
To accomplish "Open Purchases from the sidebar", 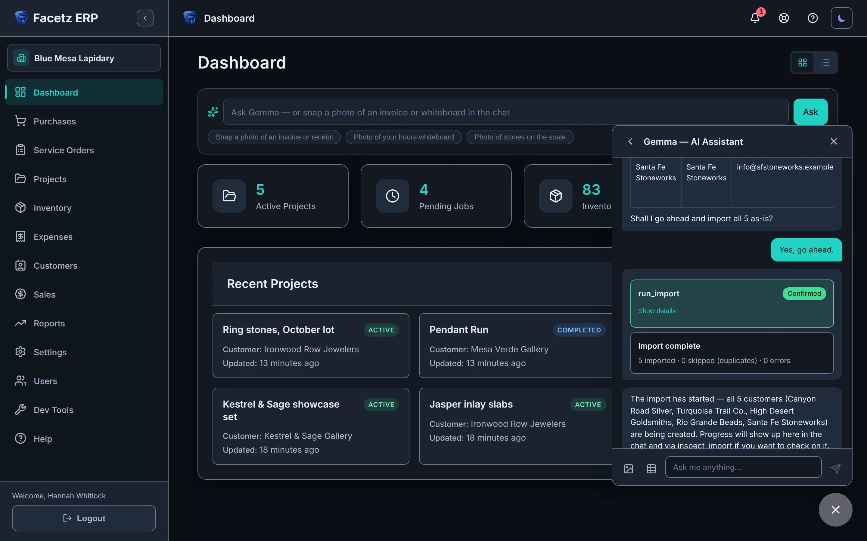I will click(84, 121).
